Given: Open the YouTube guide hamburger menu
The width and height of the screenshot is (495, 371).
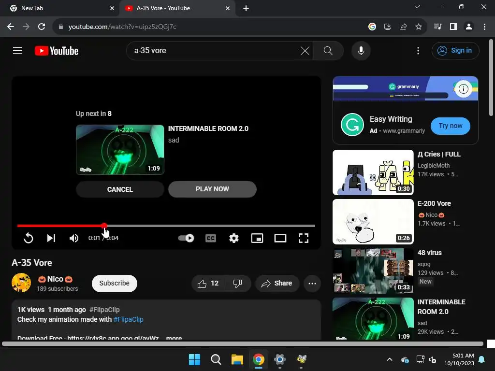Looking at the screenshot, I should [17, 50].
